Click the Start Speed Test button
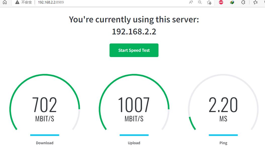Image resolution: width=265 pixels, height=151 pixels. click(134, 50)
